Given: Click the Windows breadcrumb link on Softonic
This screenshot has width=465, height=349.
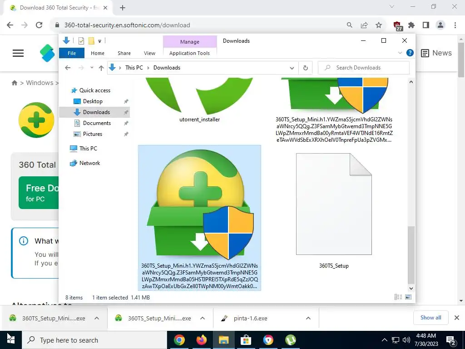Looking at the screenshot, I should pos(40,83).
